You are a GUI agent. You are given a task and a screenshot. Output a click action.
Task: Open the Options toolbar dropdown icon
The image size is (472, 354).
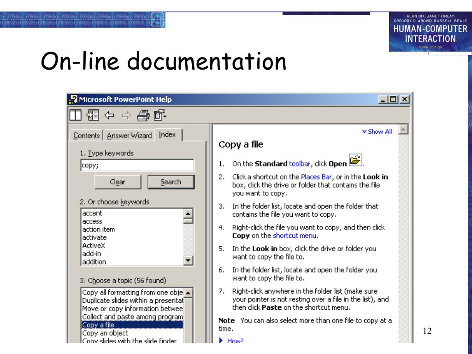click(160, 115)
